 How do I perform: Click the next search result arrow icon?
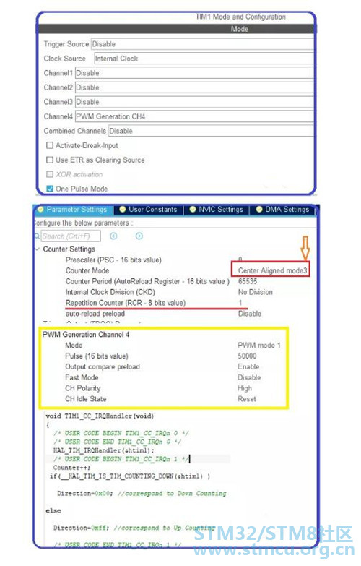click(x=139, y=236)
